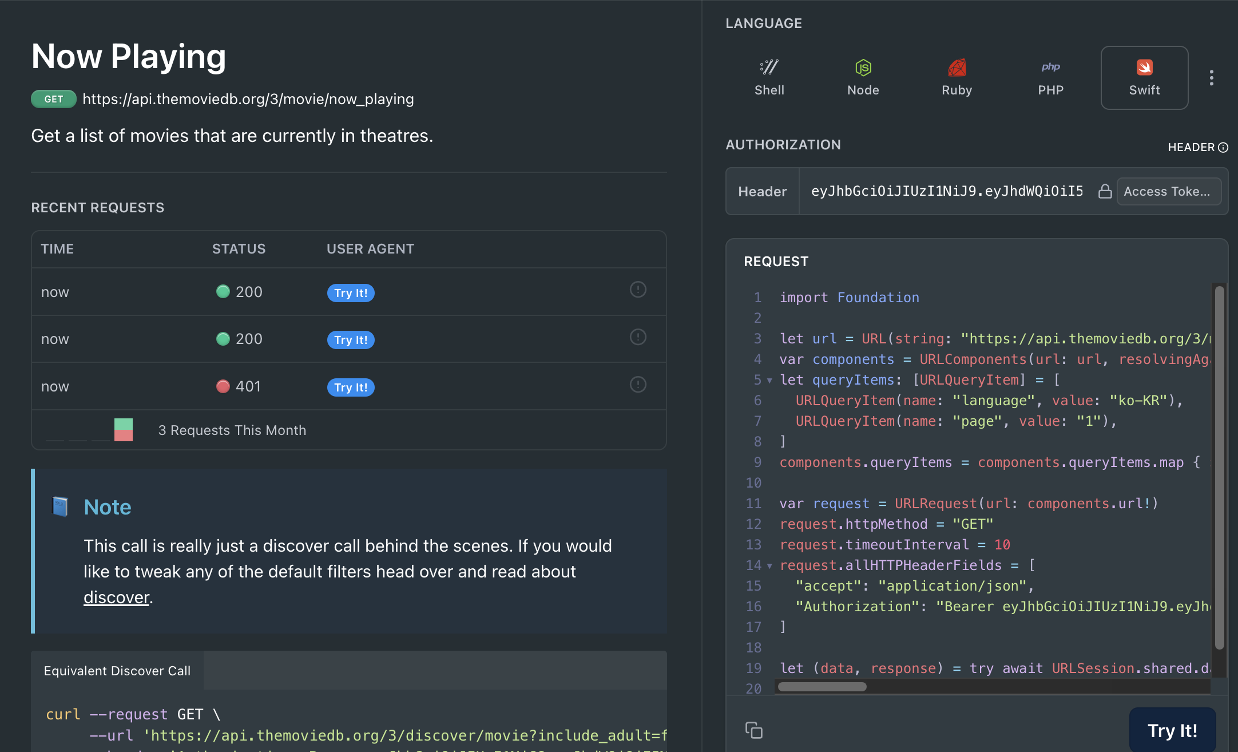Click Try It! badge in second request row
The image size is (1238, 752).
[x=351, y=340]
